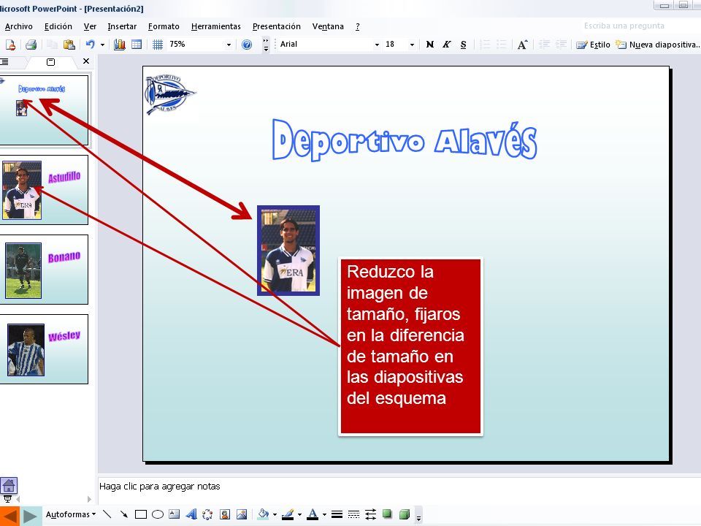The image size is (701, 526).
Task: Open PowerPoint Help question-mark icon
Action: (x=247, y=45)
